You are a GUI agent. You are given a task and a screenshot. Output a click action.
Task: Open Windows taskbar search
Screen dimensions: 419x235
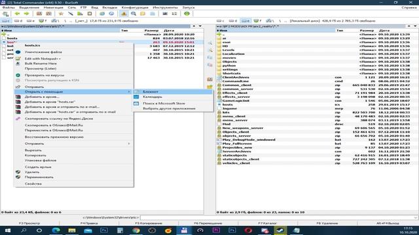[x=24, y=230]
